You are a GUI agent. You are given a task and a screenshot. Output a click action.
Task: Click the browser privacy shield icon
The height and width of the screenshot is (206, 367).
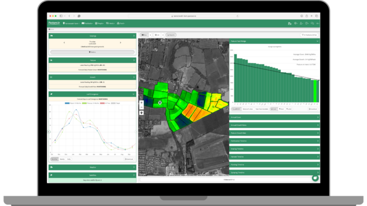tap(79, 16)
